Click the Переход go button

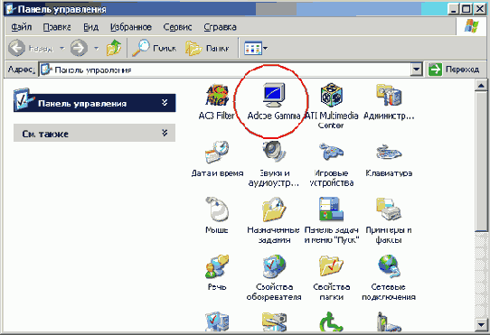point(454,69)
